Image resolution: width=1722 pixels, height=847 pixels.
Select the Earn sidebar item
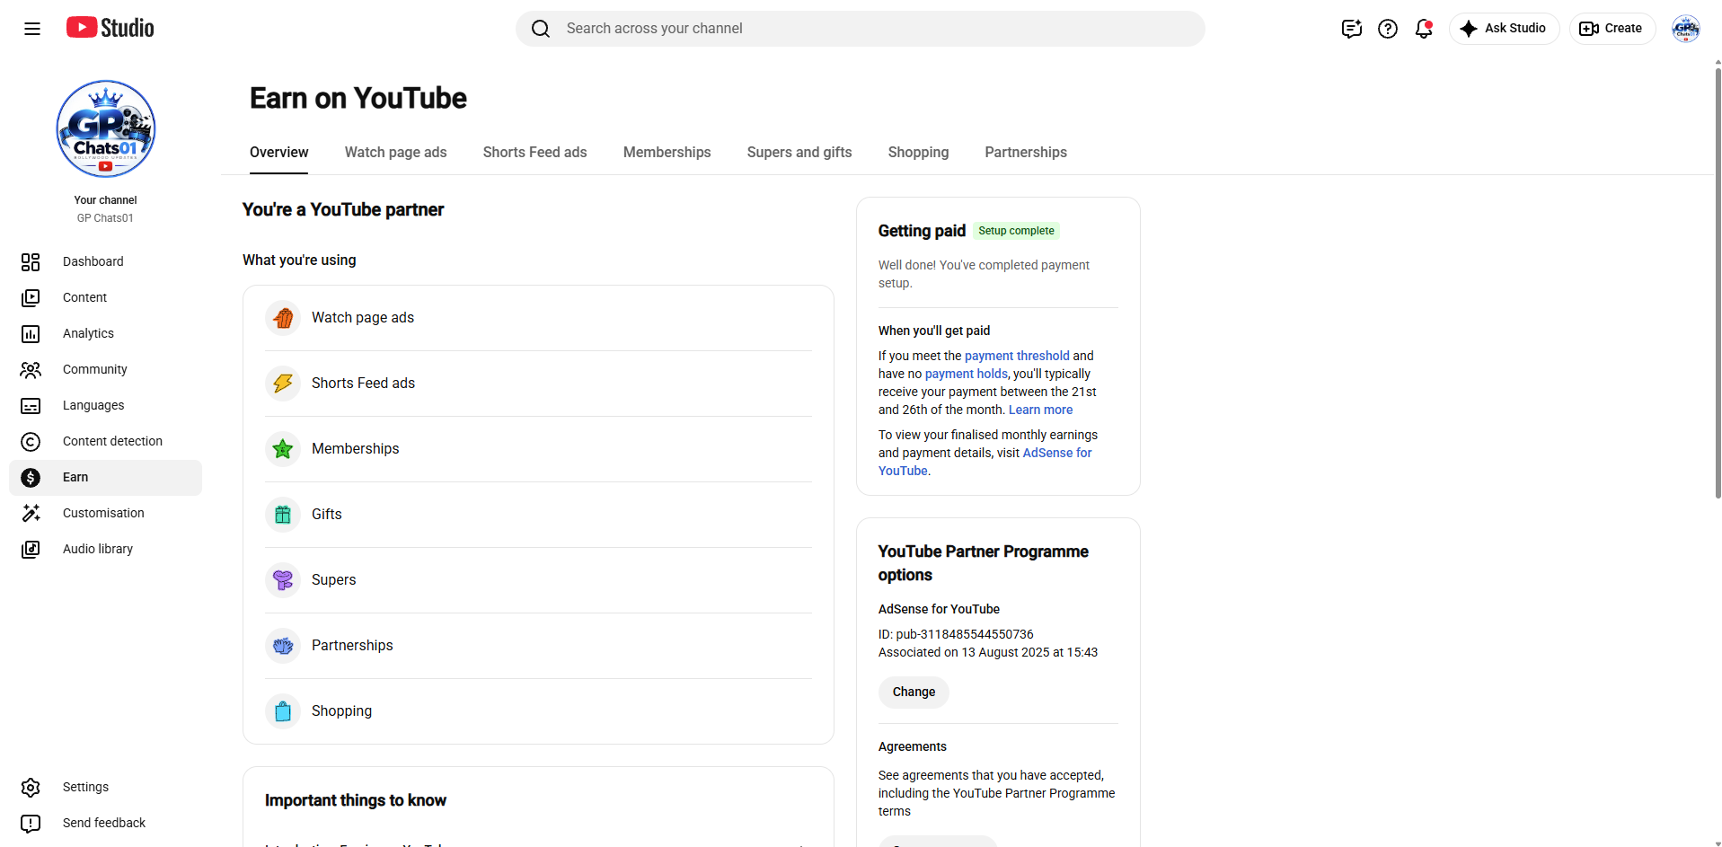(x=105, y=477)
